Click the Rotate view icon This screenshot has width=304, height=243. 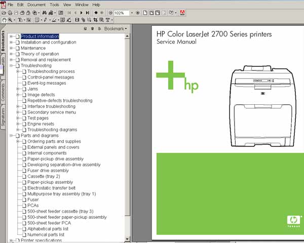(x=171, y=13)
